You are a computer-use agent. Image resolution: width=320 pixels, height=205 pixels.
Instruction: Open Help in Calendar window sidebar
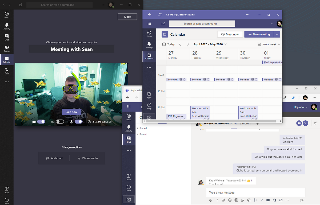tap(149, 106)
